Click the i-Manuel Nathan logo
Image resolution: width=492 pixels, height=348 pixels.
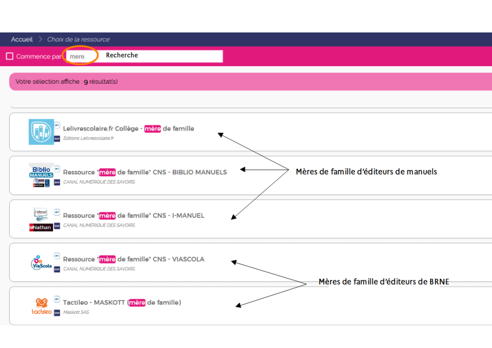[41, 219]
